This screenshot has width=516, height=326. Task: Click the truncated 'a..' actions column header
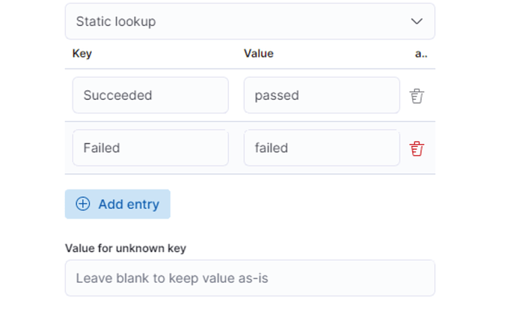click(x=421, y=54)
